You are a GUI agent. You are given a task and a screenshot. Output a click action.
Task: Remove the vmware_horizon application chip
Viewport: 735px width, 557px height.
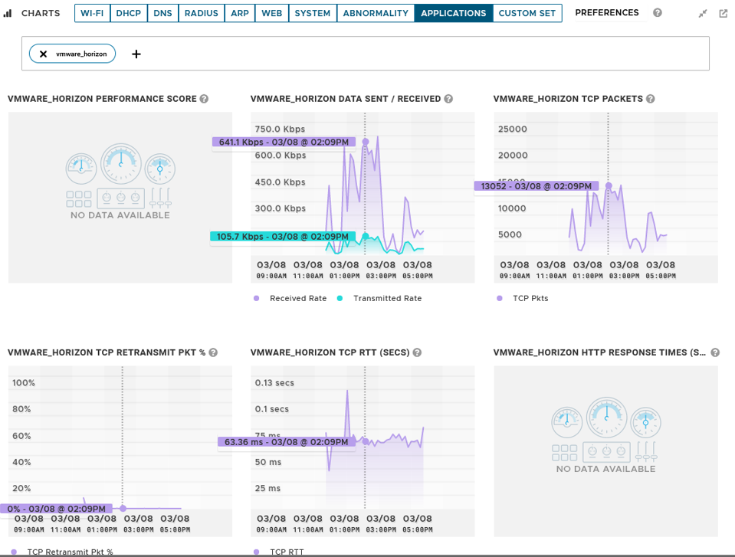(x=43, y=54)
